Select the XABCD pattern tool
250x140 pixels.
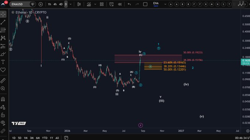(x=3, y=38)
